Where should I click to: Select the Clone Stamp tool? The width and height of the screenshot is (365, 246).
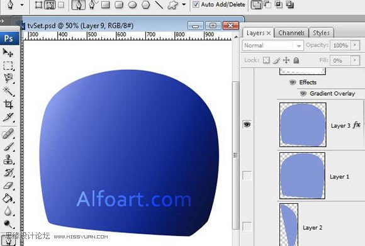(x=8, y=160)
